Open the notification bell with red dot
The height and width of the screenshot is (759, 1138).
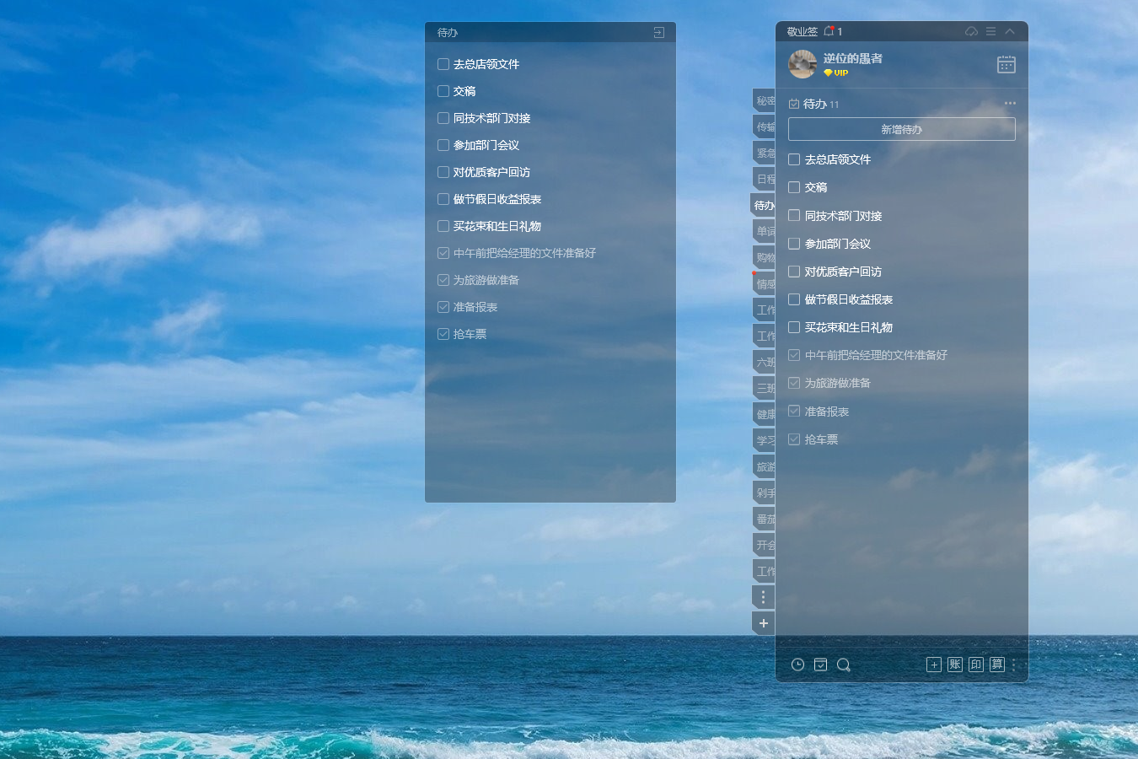coord(829,31)
